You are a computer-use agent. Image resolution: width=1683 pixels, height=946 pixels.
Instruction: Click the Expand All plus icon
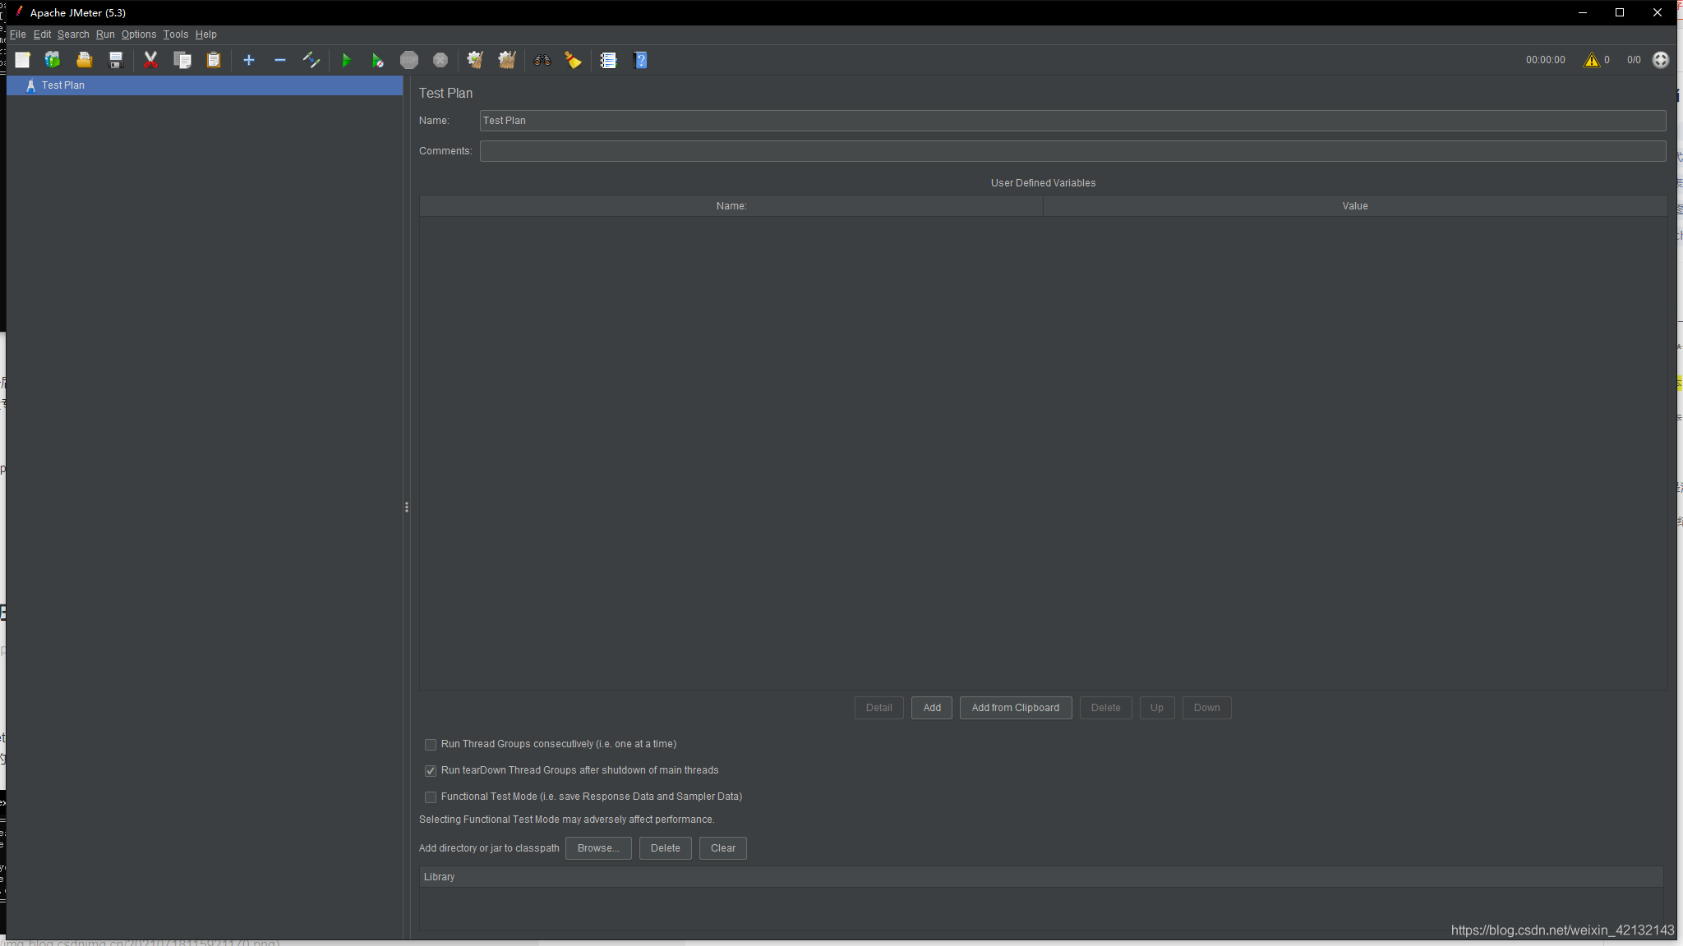click(249, 60)
